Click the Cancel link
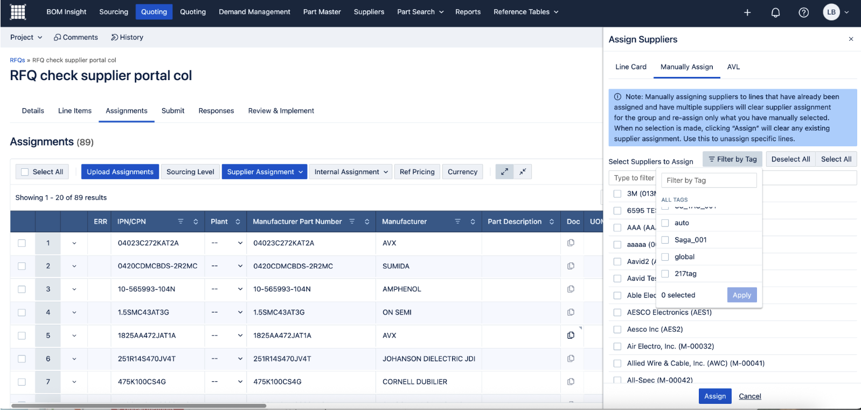Screen dimensions: 861x413 (750, 396)
